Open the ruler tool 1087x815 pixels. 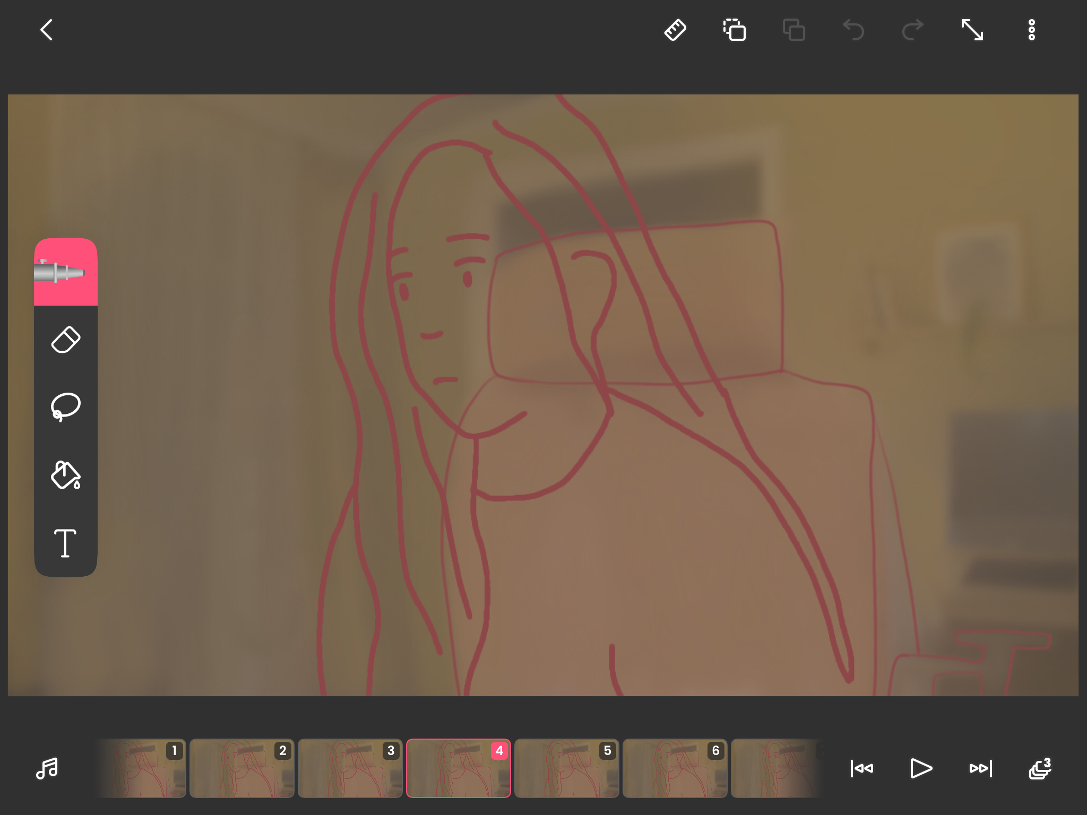tap(675, 30)
